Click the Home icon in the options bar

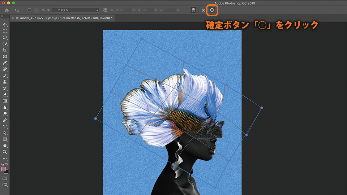tap(7, 10)
